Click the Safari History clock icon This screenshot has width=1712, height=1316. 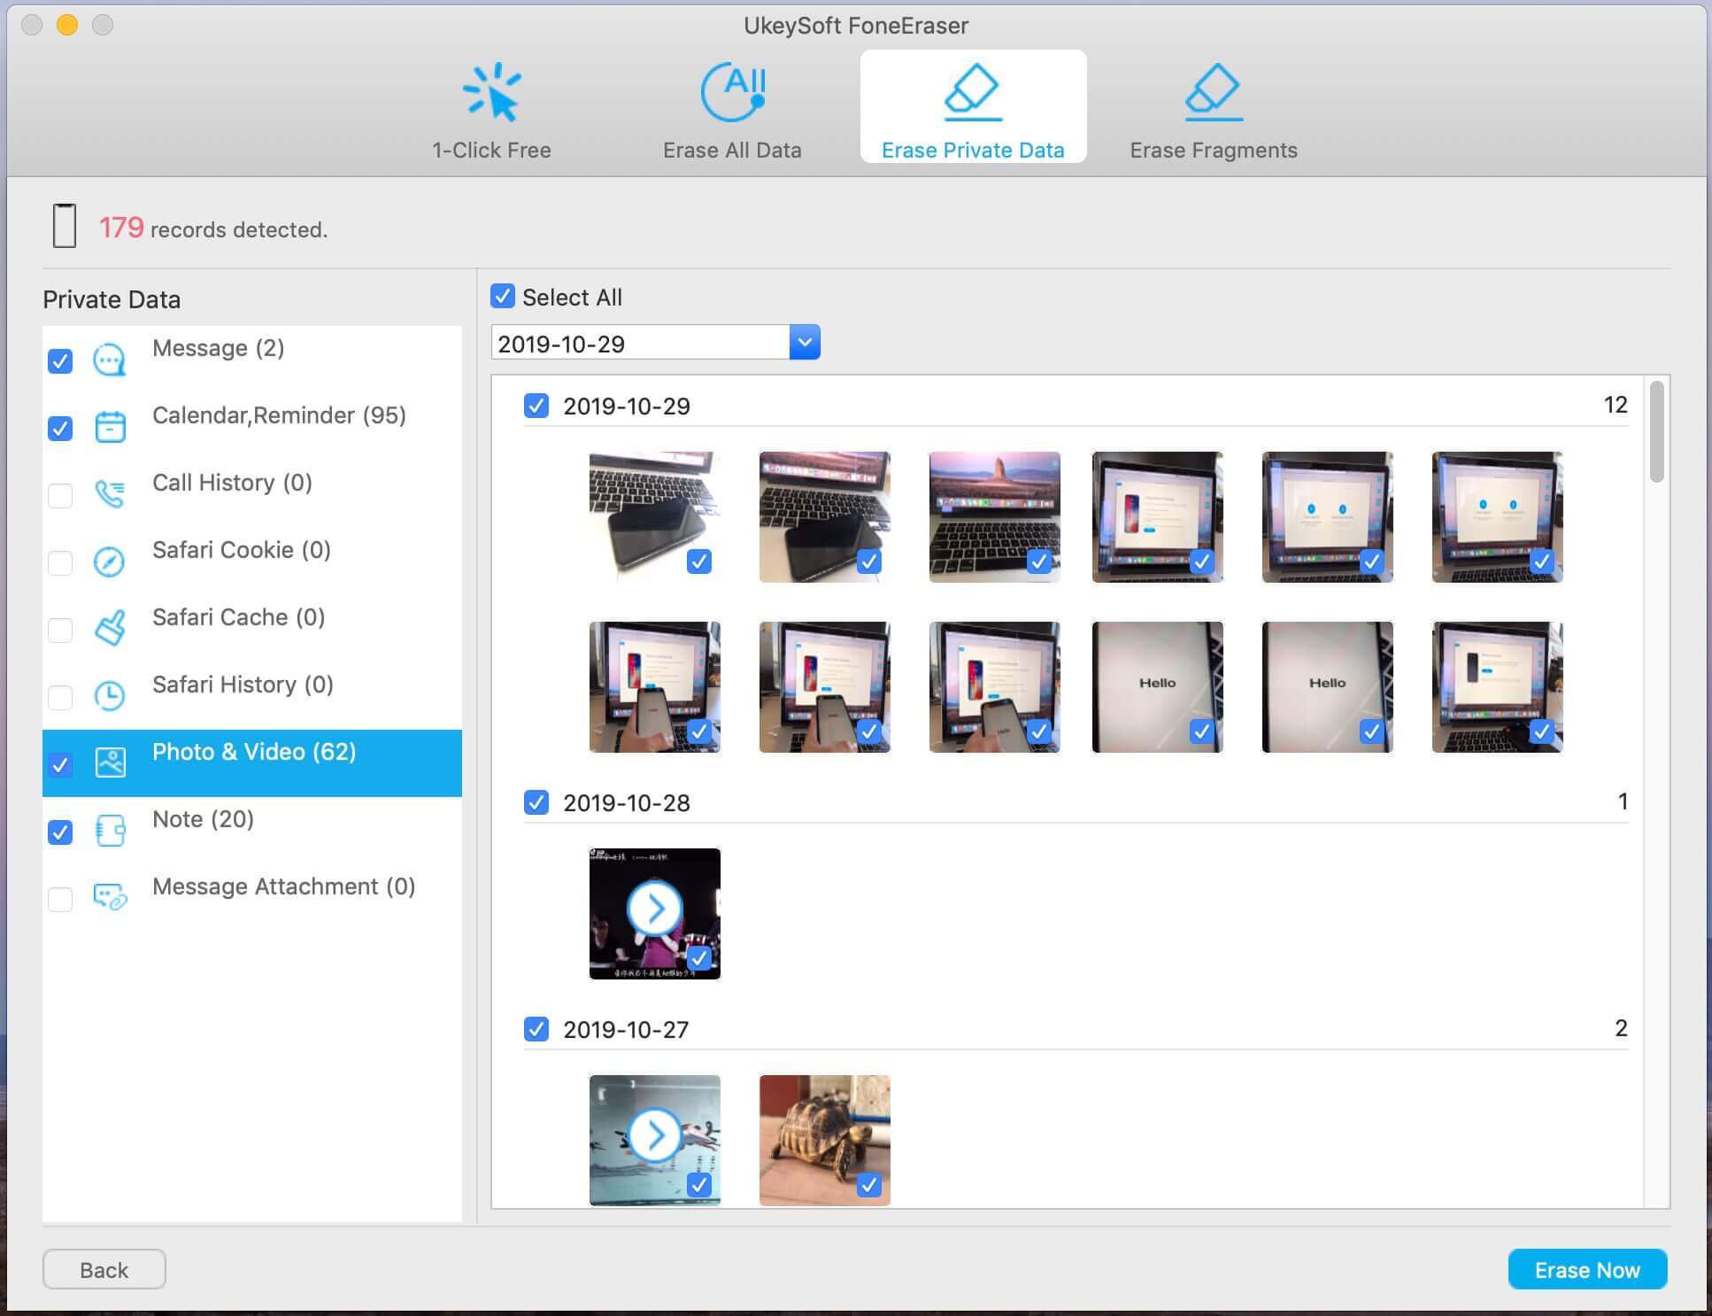[x=110, y=696]
